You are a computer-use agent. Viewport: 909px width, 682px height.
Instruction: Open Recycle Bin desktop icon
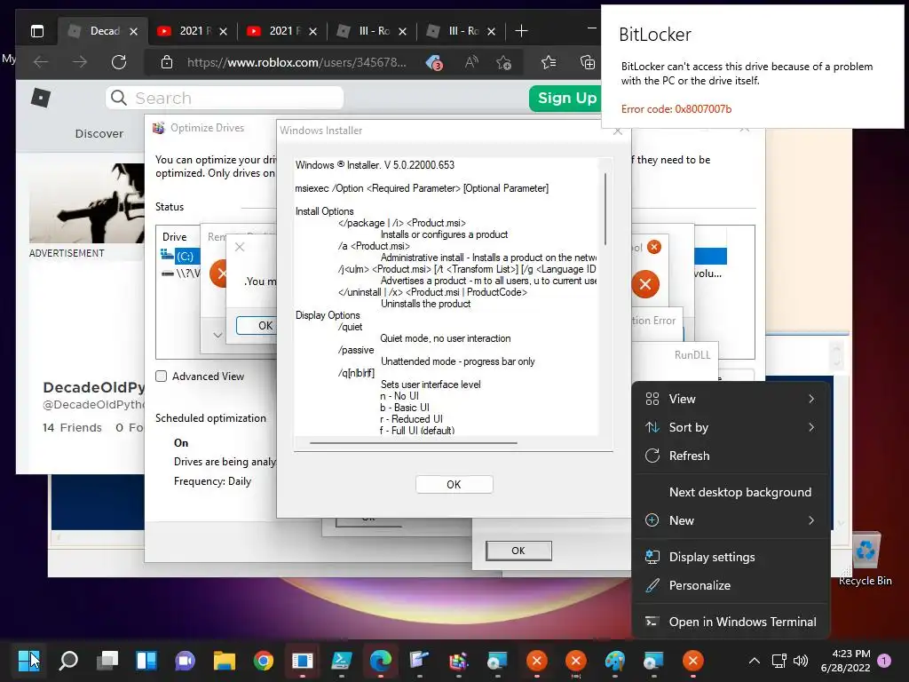865,558
